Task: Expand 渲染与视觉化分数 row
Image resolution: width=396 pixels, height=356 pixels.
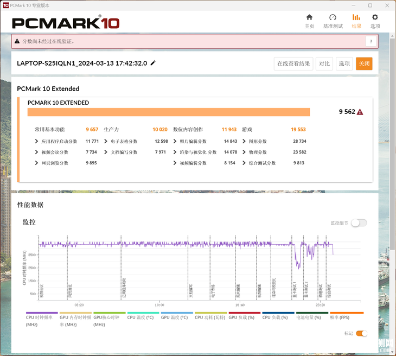Action: pos(175,152)
